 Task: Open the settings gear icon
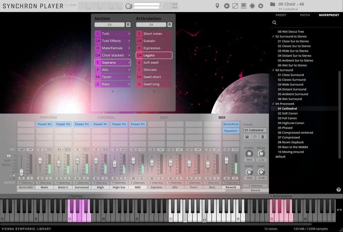point(261,6)
